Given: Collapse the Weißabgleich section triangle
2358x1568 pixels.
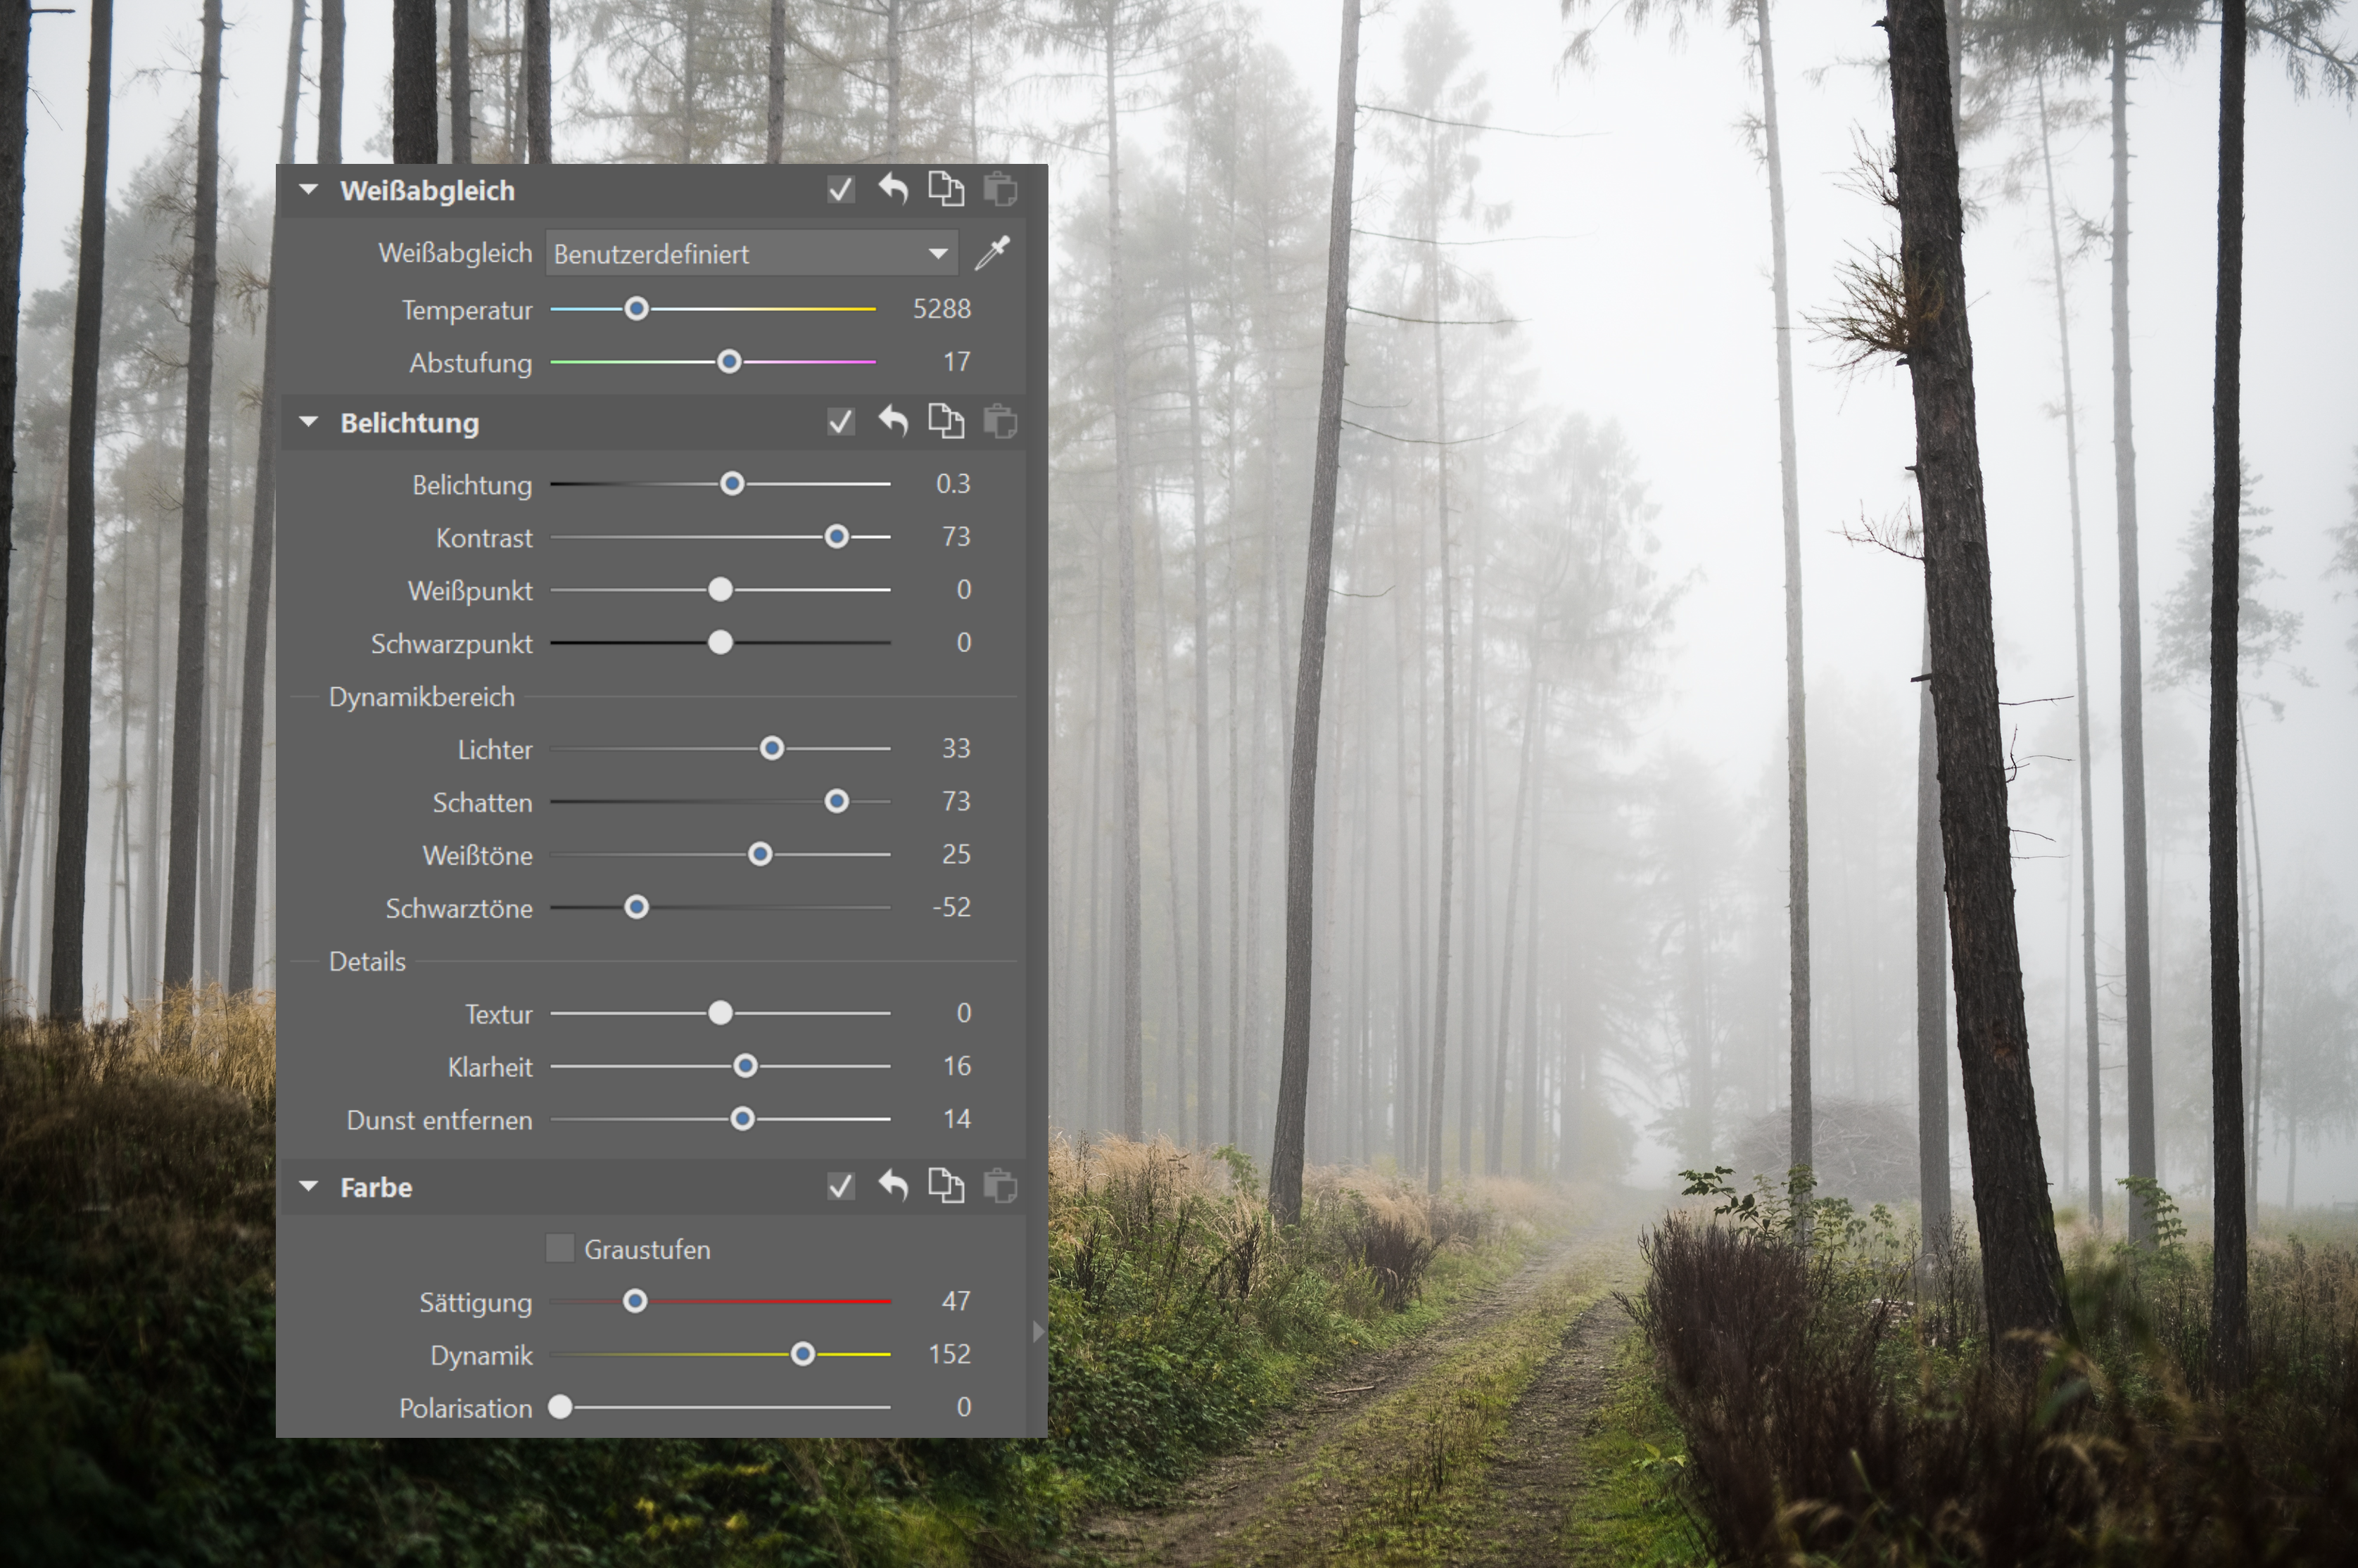Looking at the screenshot, I should [x=308, y=189].
